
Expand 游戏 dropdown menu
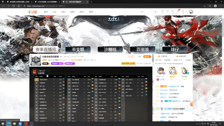coord(82,12)
